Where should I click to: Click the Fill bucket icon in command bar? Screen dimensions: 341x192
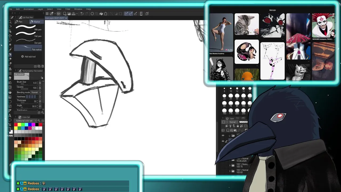[x=101, y=14]
